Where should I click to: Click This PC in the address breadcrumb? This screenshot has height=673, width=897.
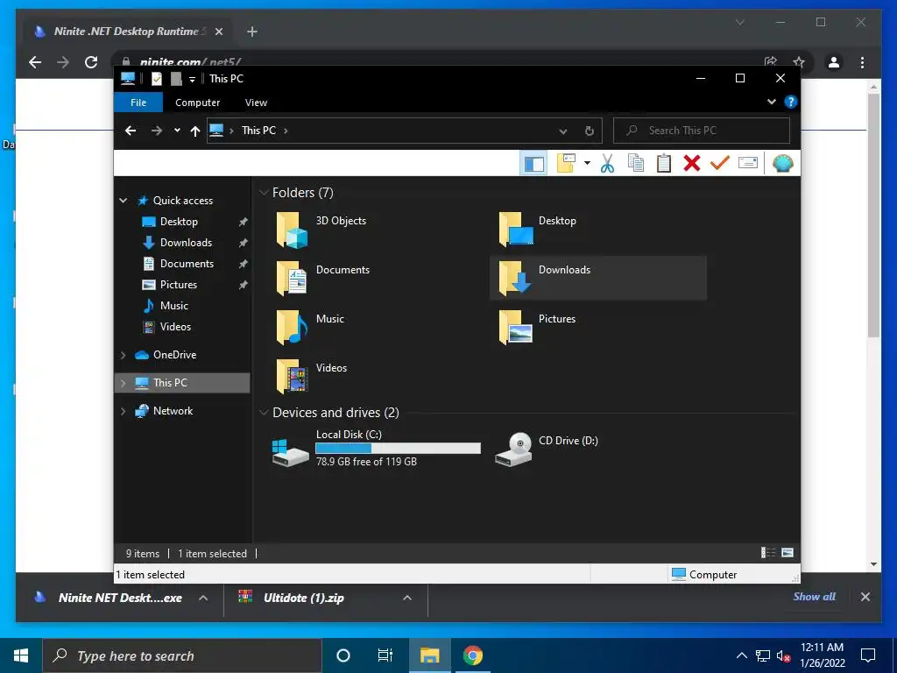point(258,131)
